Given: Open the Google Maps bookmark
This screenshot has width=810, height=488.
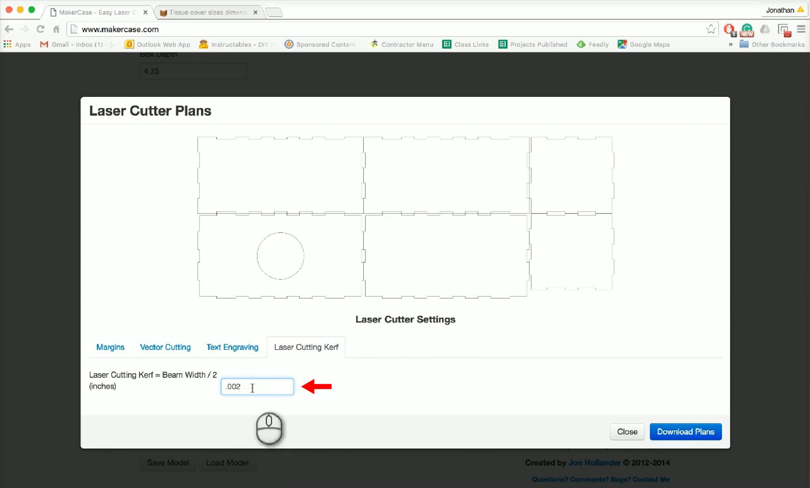Looking at the screenshot, I should [x=644, y=45].
